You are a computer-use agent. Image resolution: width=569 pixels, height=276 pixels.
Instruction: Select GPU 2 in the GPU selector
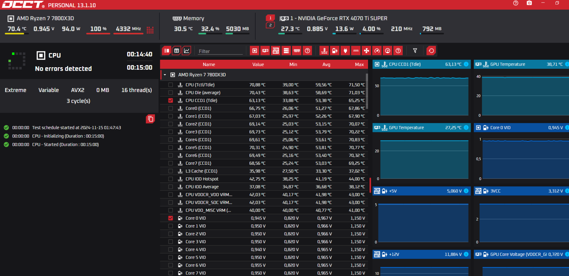point(270,25)
